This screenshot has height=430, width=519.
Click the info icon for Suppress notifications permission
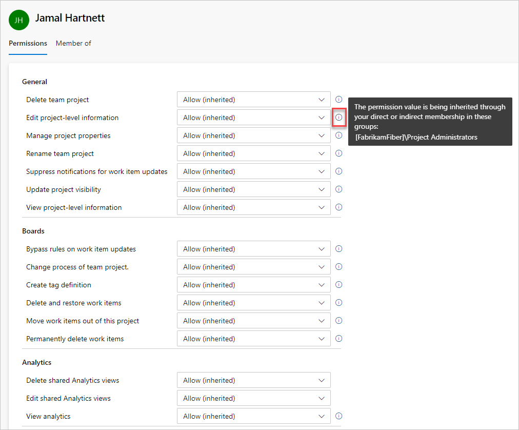point(338,171)
